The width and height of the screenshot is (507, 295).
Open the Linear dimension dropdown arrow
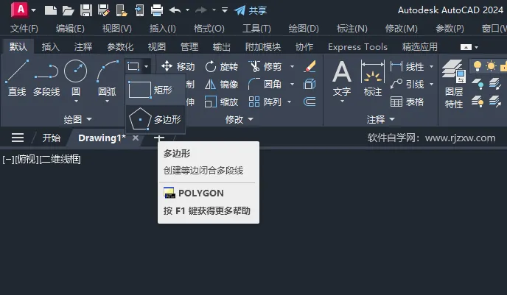(x=431, y=66)
